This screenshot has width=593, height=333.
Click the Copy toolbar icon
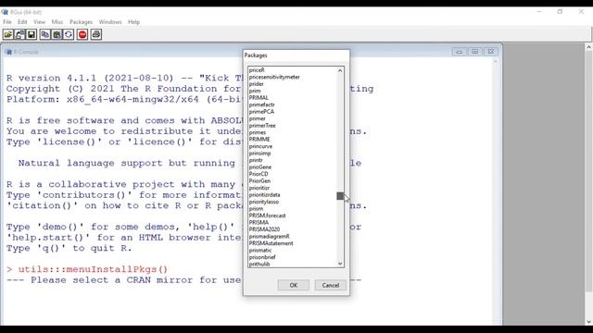[45, 35]
